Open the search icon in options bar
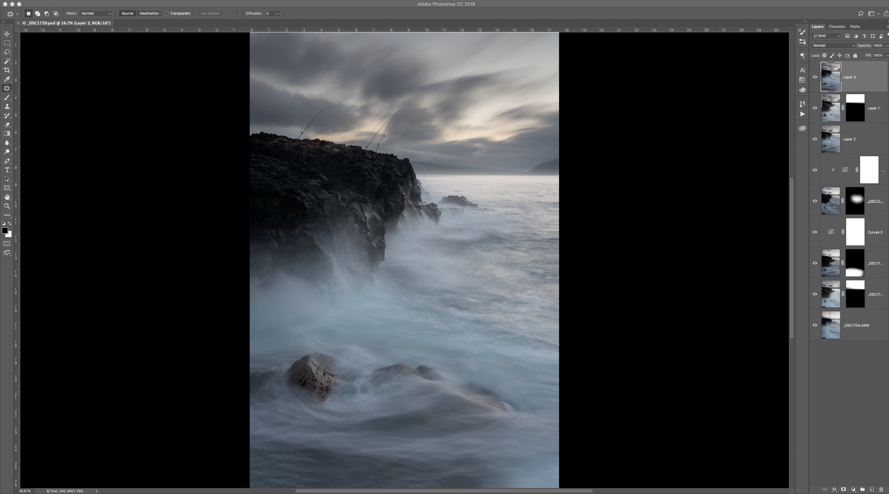 click(861, 14)
